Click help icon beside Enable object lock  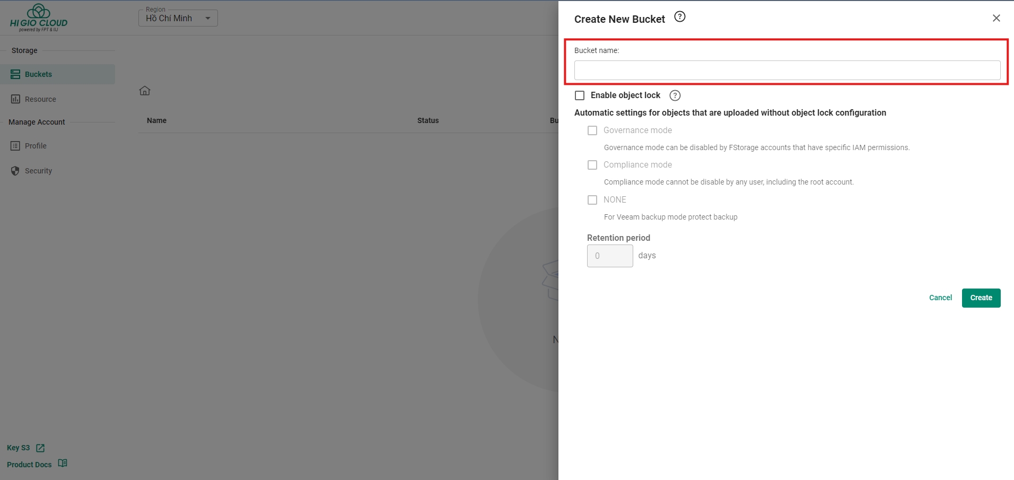point(675,95)
